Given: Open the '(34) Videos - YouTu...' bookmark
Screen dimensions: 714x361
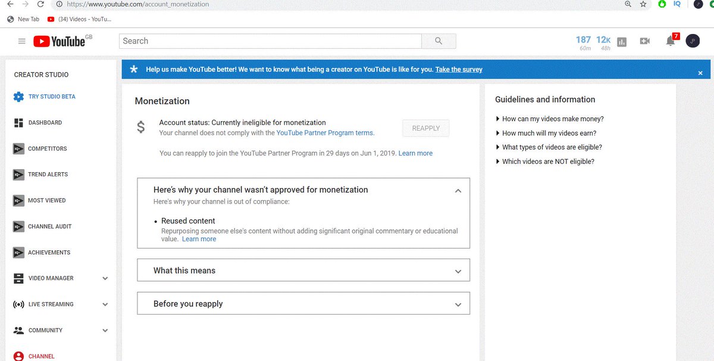Looking at the screenshot, I should click(79, 19).
